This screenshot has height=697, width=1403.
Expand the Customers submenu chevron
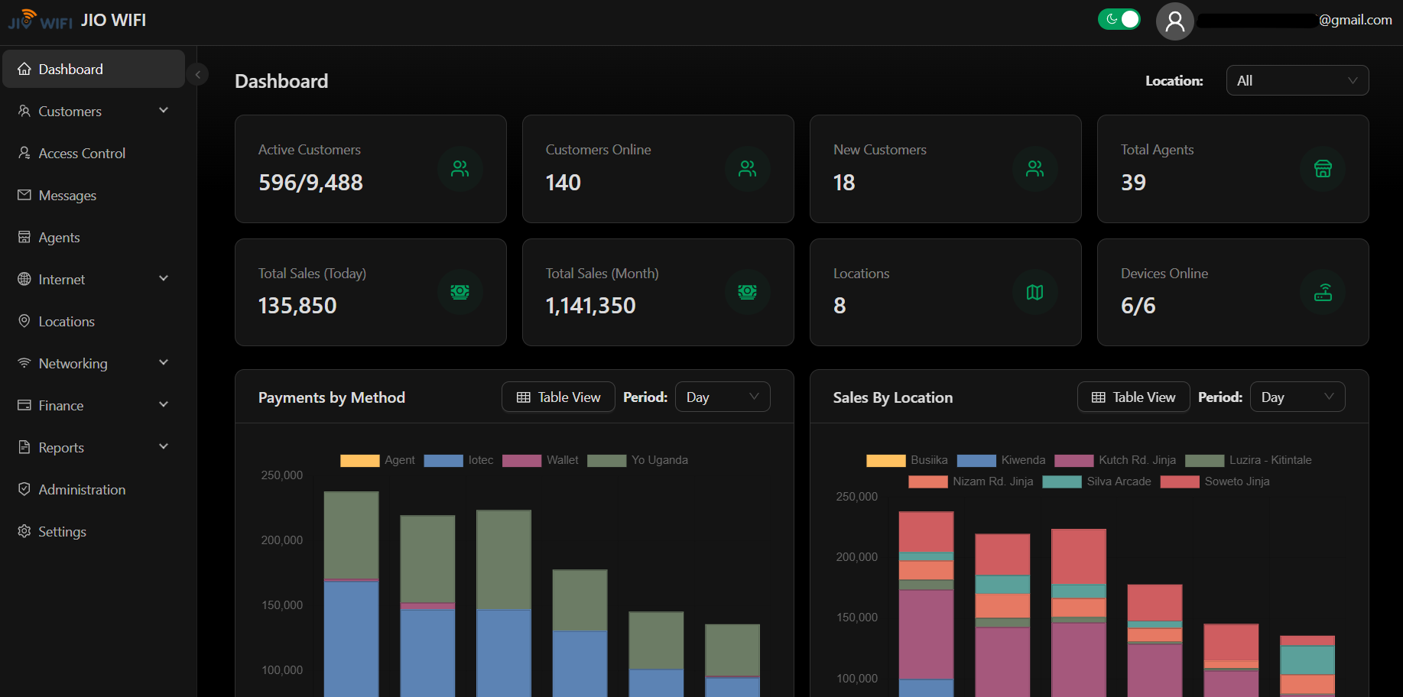164,110
